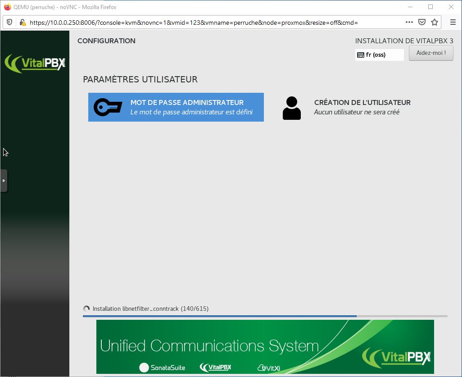Screen dimensions: 462x377
Task: Open MOT DE PASSE ADMINISTRATEUR settings
Action: [176, 107]
